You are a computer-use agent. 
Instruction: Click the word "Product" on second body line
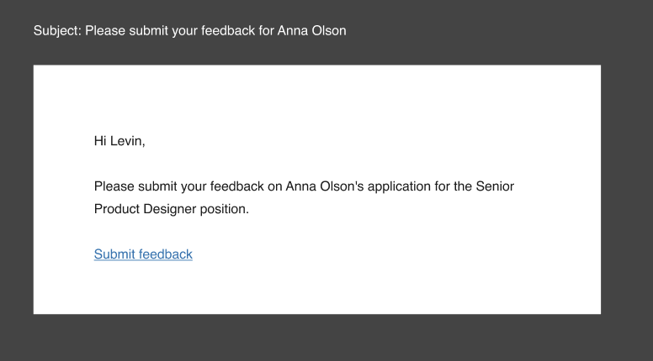pos(117,209)
